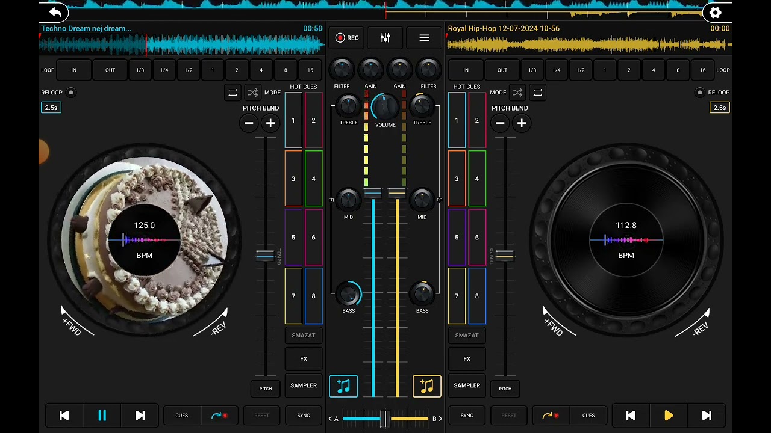Set right deck loop IN point
Image resolution: width=771 pixels, height=433 pixels.
coord(466,70)
